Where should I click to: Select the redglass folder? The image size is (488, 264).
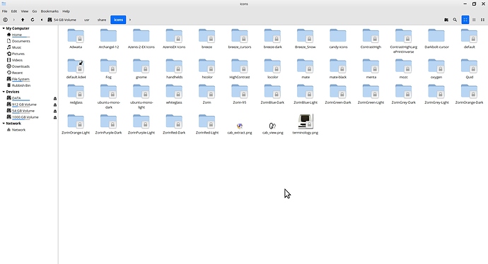pos(76,94)
